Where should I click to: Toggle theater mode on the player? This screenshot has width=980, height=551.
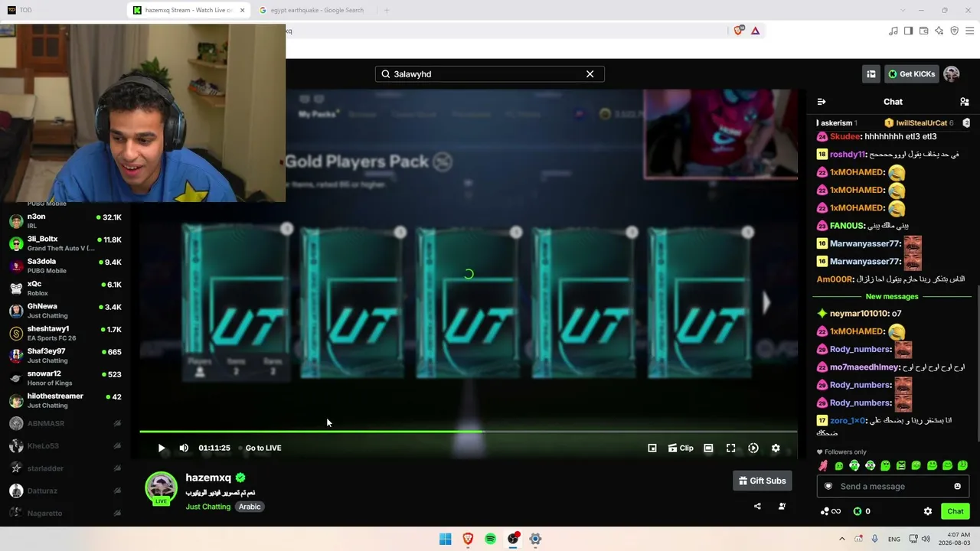pyautogui.click(x=708, y=448)
